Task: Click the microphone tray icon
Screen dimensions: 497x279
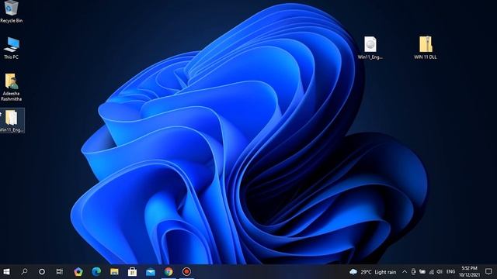Action: (x=413, y=272)
